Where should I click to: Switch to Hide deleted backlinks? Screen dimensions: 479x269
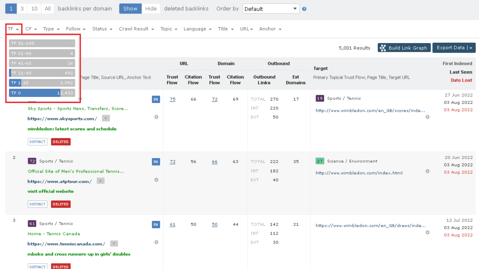point(151,8)
